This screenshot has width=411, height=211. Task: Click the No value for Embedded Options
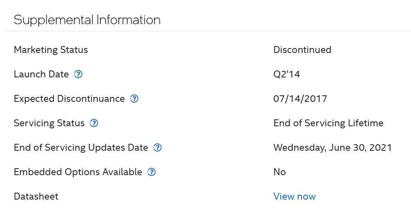click(279, 172)
